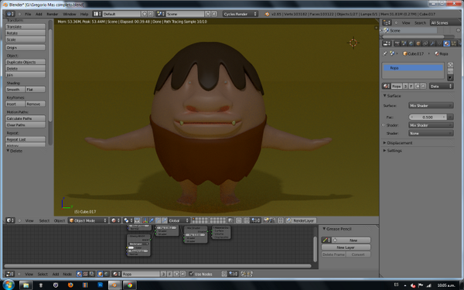Select the translate manipulator arrow icon
The height and width of the screenshot is (290, 464).
click(152, 220)
